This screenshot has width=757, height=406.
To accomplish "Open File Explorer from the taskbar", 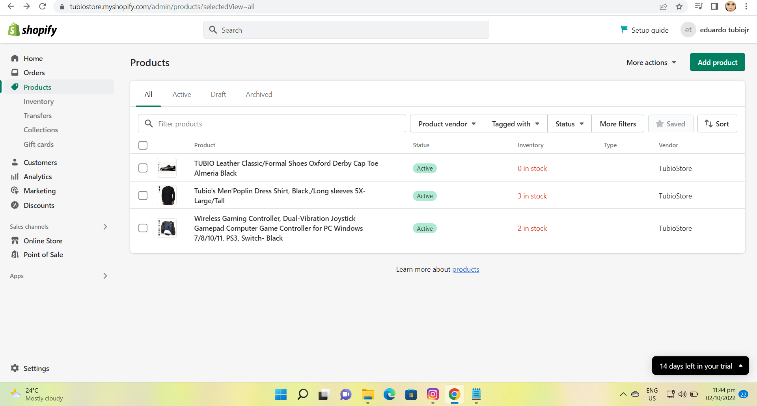I will [367, 394].
